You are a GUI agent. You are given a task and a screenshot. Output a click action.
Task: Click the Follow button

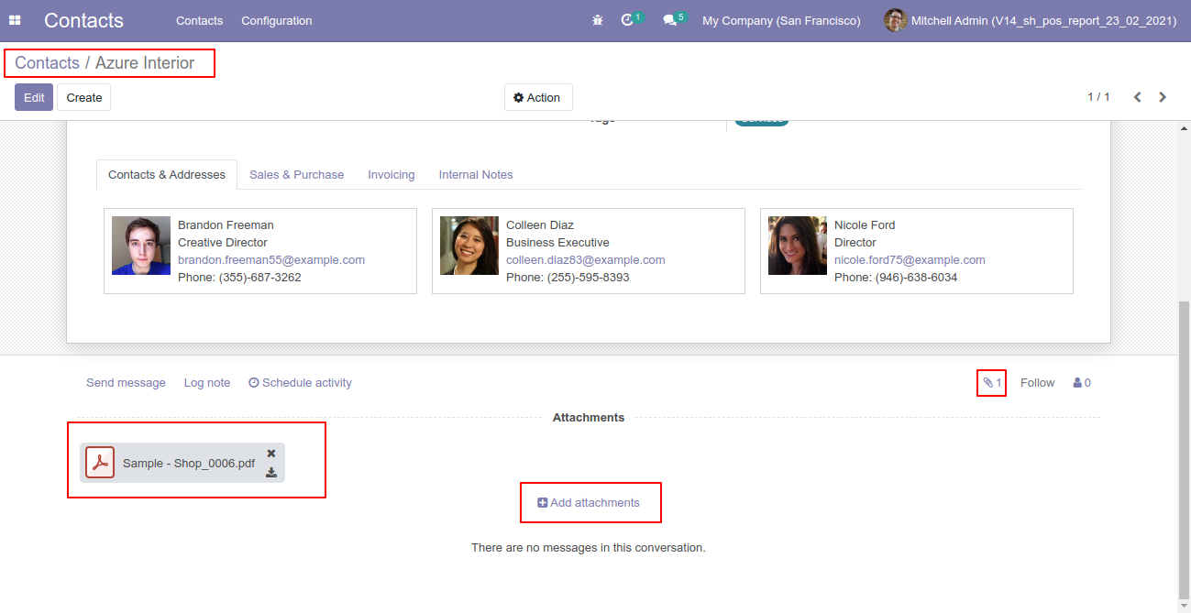click(1037, 383)
